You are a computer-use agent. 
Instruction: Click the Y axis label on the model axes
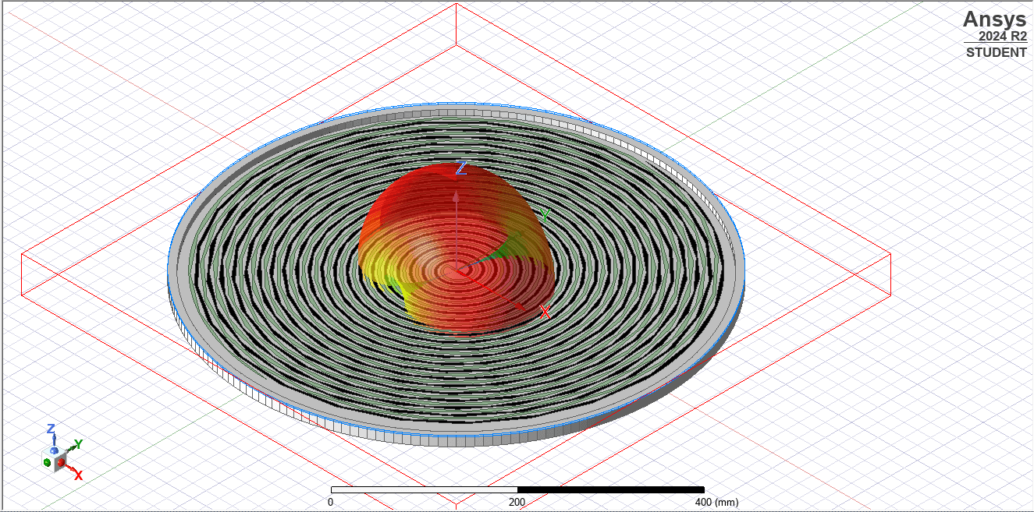[546, 212]
